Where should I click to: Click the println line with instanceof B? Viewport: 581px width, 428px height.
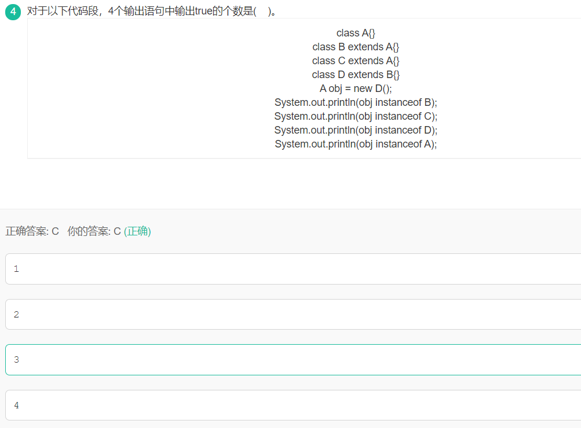click(x=356, y=102)
